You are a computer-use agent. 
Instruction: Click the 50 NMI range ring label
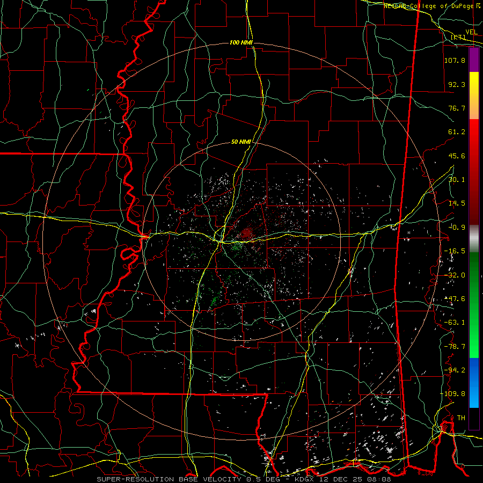(241, 142)
